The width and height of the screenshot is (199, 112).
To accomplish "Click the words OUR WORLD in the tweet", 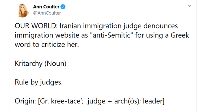I will (35, 26).
